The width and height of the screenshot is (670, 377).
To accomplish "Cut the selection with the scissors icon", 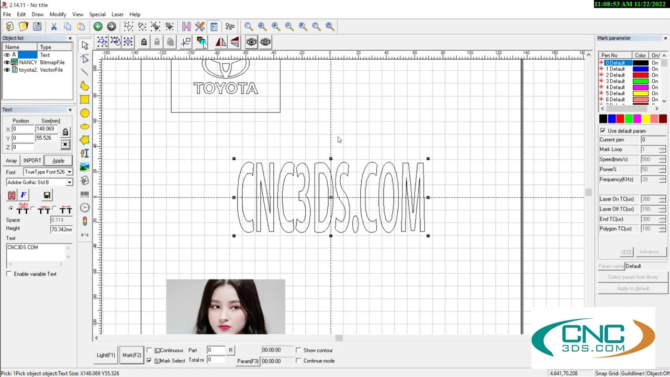I will [53, 26].
